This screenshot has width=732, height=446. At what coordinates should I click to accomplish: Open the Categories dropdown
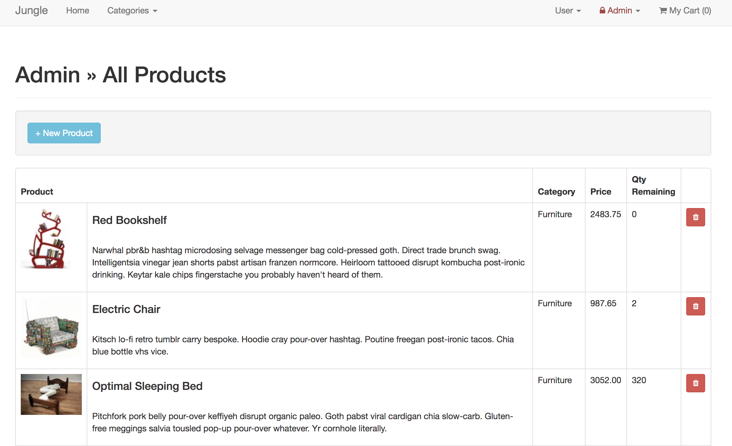pos(132,11)
